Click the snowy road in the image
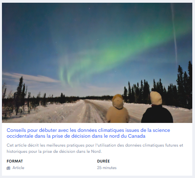Viewport: 195px width, 178px height. point(92,111)
